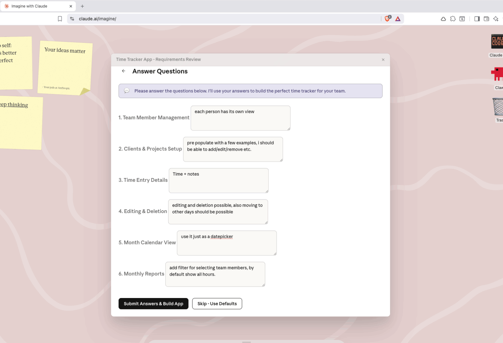Image resolution: width=503 pixels, height=343 pixels.
Task: Open the browser extensions puzzle icon
Action: pyautogui.click(x=453, y=19)
